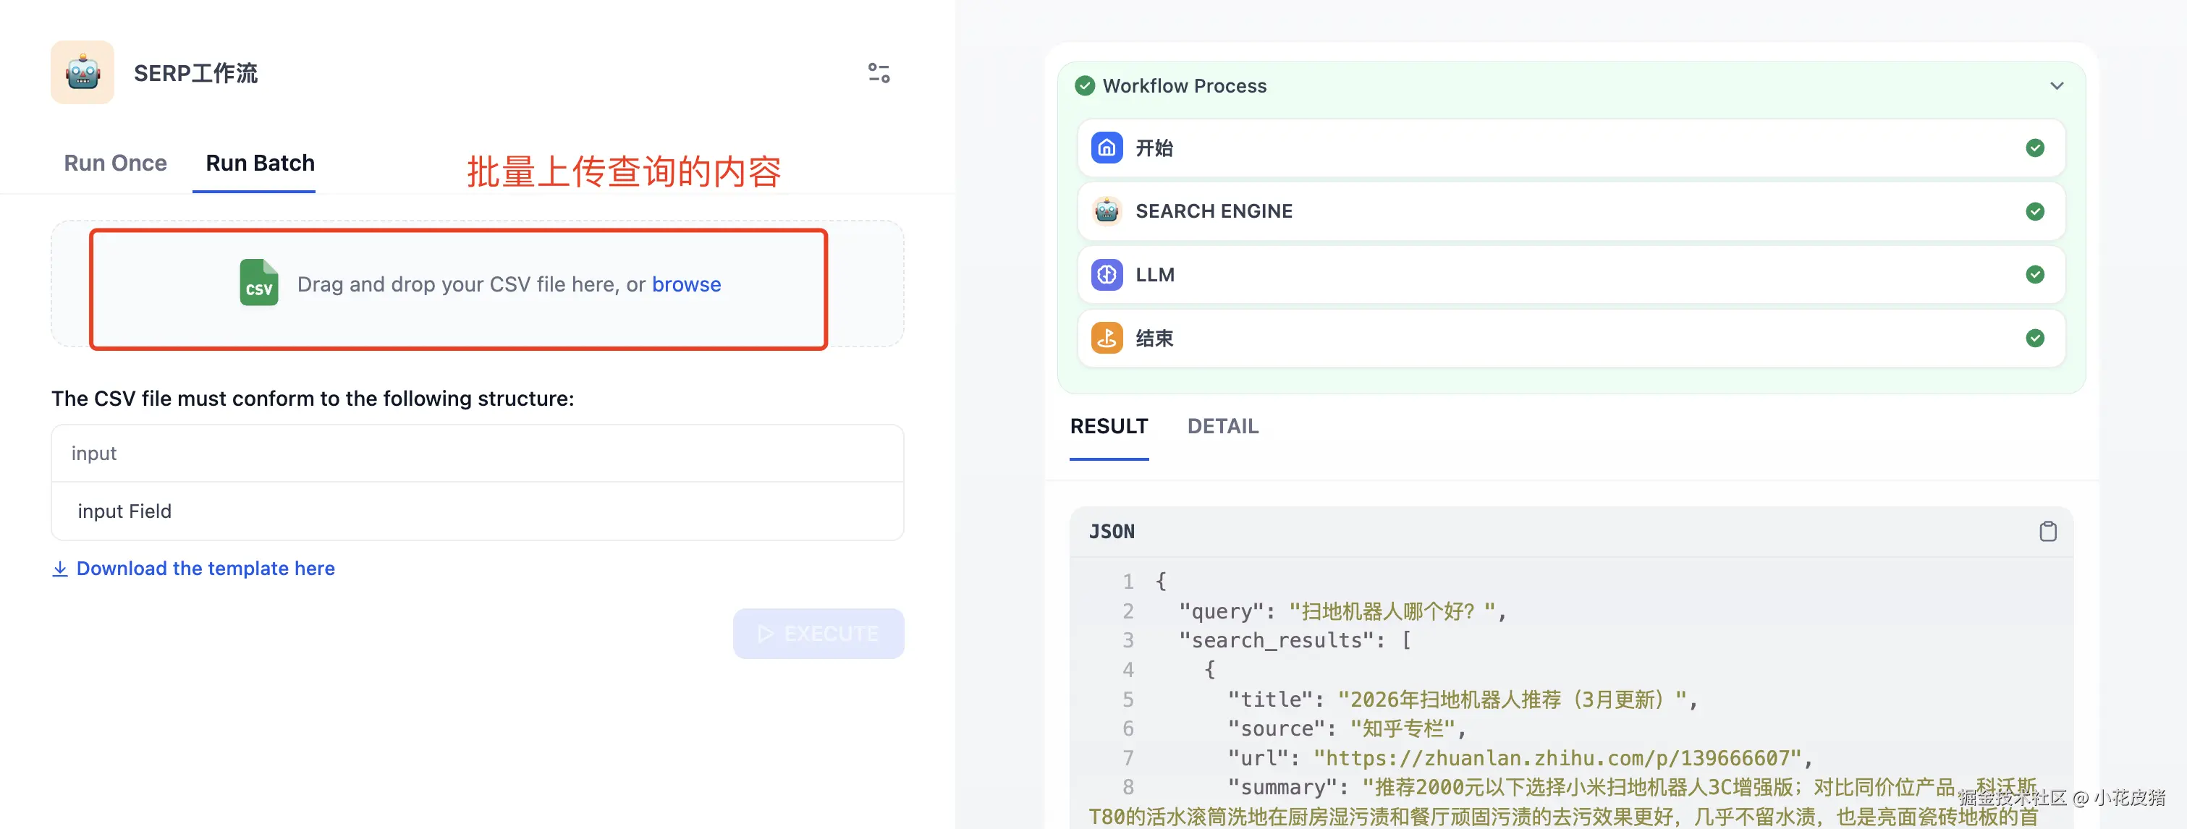
Task: Click the browse link to upload CSV
Action: (x=686, y=284)
